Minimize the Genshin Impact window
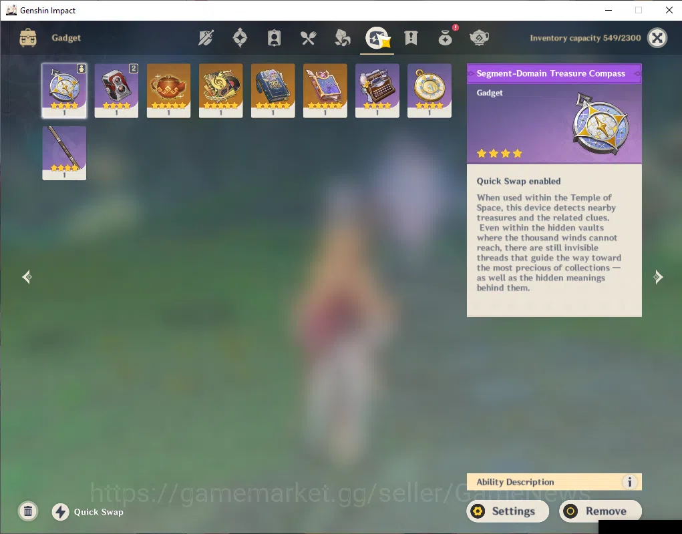 [609, 10]
